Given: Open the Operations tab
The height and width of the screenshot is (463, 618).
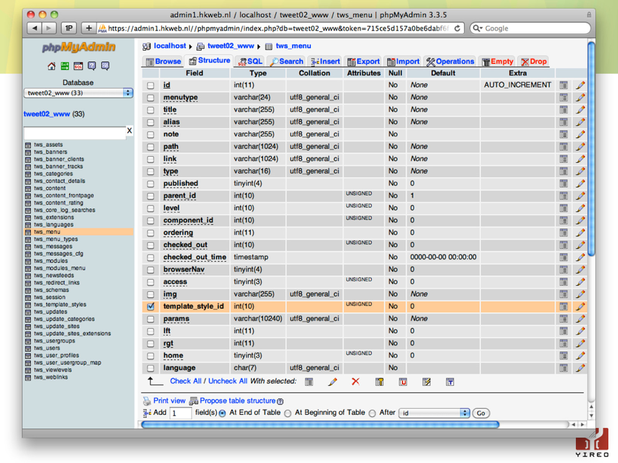Looking at the screenshot, I should point(450,61).
